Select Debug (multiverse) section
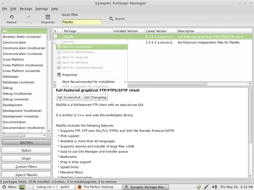Screen dimensions: 254x190 pos(24,93)
